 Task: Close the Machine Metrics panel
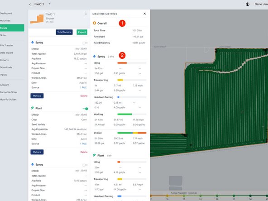click(x=144, y=14)
